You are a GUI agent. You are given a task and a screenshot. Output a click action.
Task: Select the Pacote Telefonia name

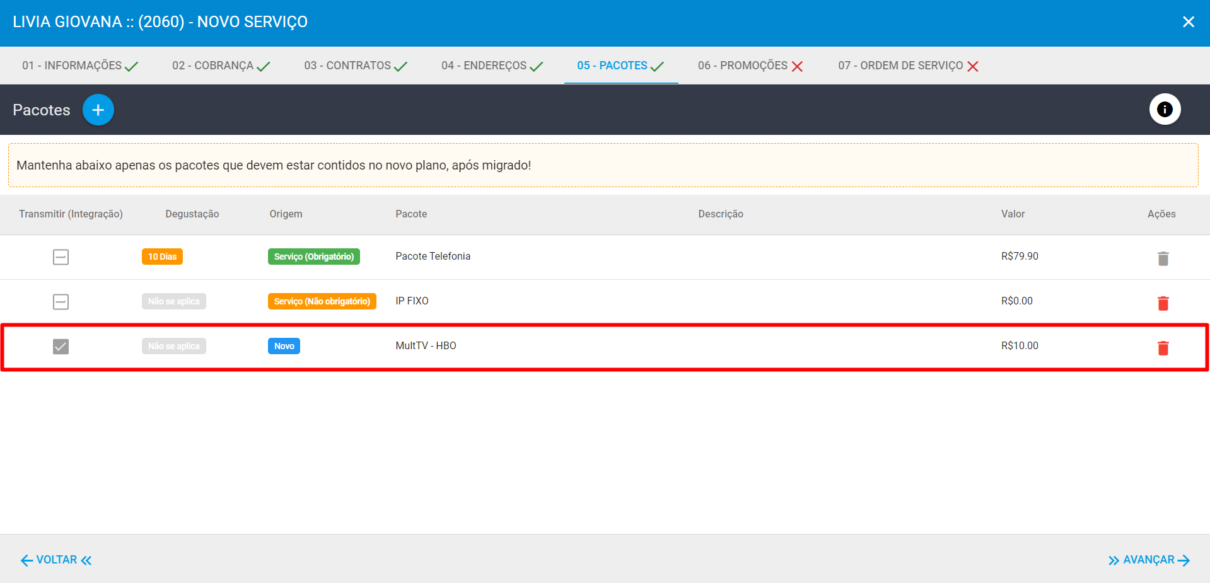(433, 256)
